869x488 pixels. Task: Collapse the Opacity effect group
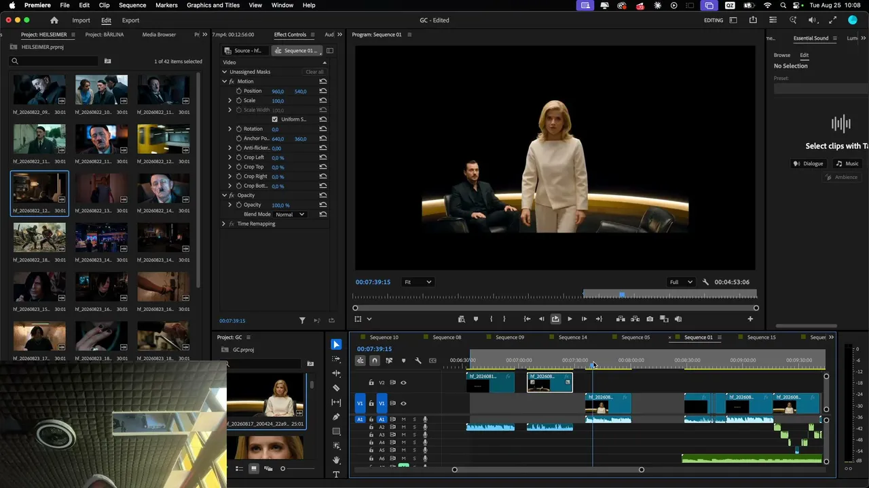click(x=225, y=195)
